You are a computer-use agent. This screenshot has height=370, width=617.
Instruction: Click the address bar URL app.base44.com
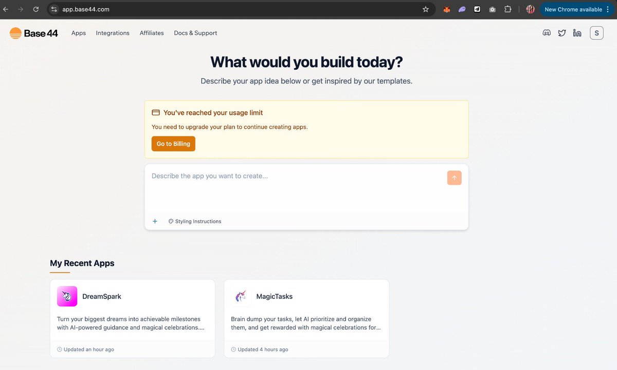click(86, 9)
